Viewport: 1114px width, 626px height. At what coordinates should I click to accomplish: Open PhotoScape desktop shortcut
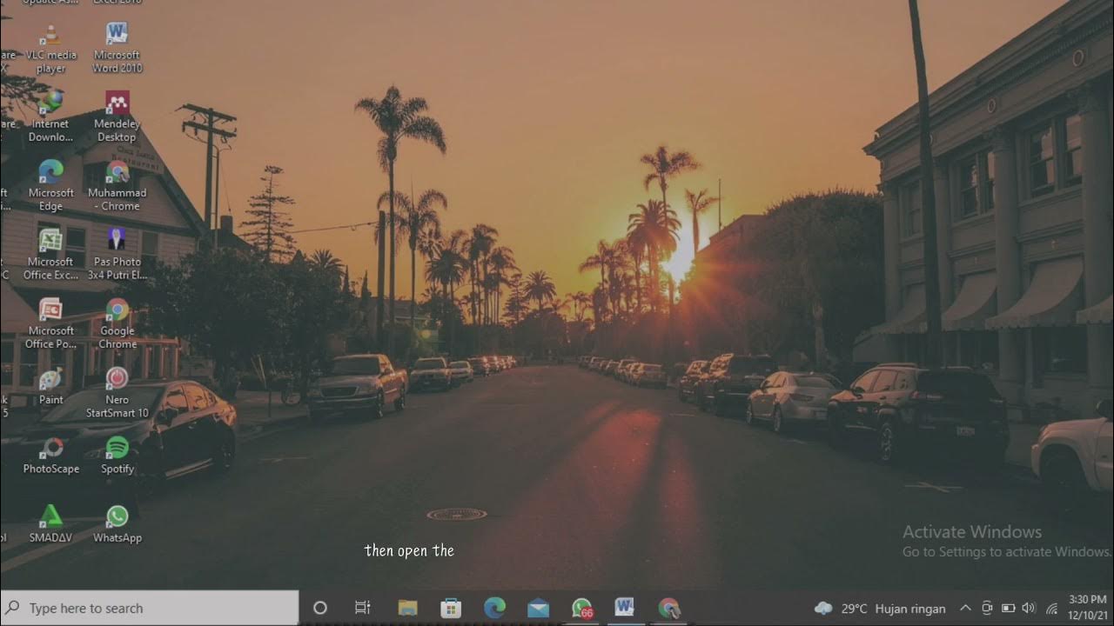point(50,455)
